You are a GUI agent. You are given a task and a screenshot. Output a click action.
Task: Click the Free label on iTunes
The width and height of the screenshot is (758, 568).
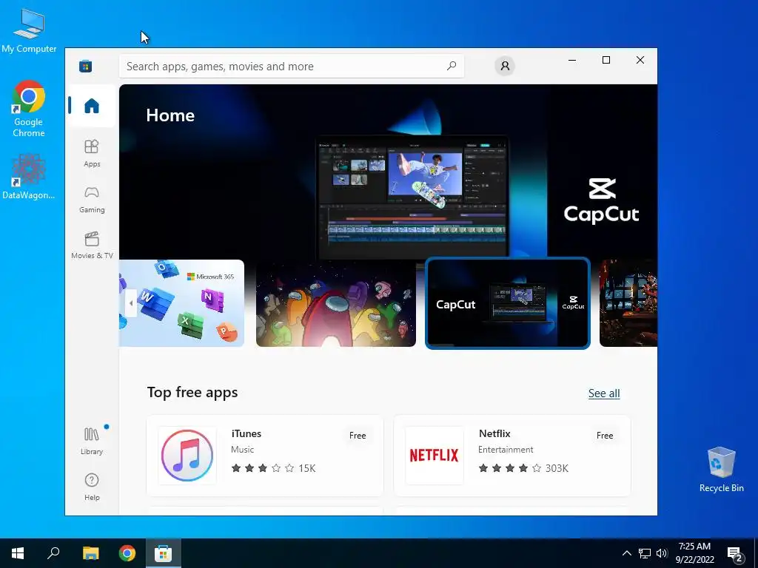click(x=358, y=436)
